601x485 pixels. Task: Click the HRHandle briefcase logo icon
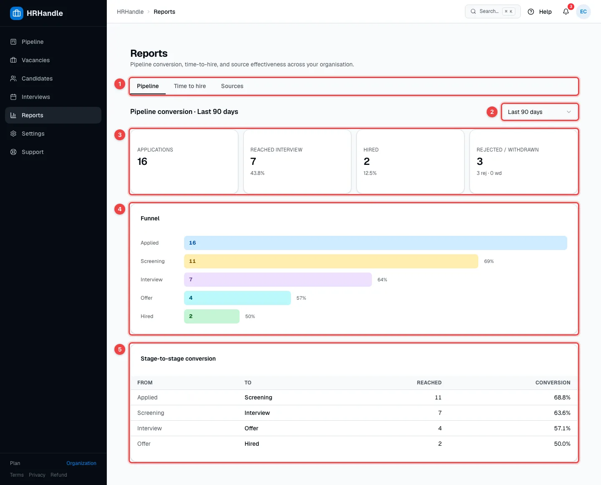pos(17,13)
